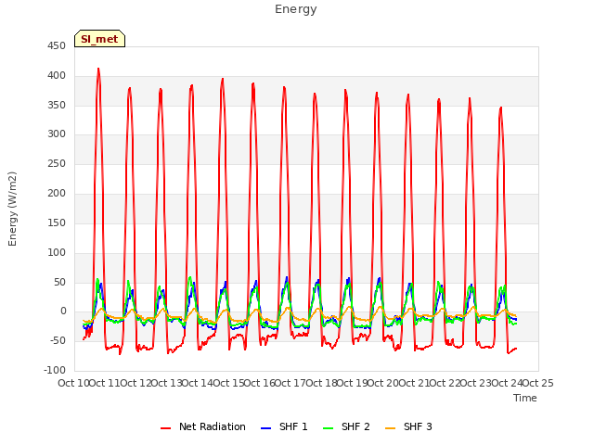
Task: Click the SI_met annotation label
Action: pyautogui.click(x=99, y=39)
